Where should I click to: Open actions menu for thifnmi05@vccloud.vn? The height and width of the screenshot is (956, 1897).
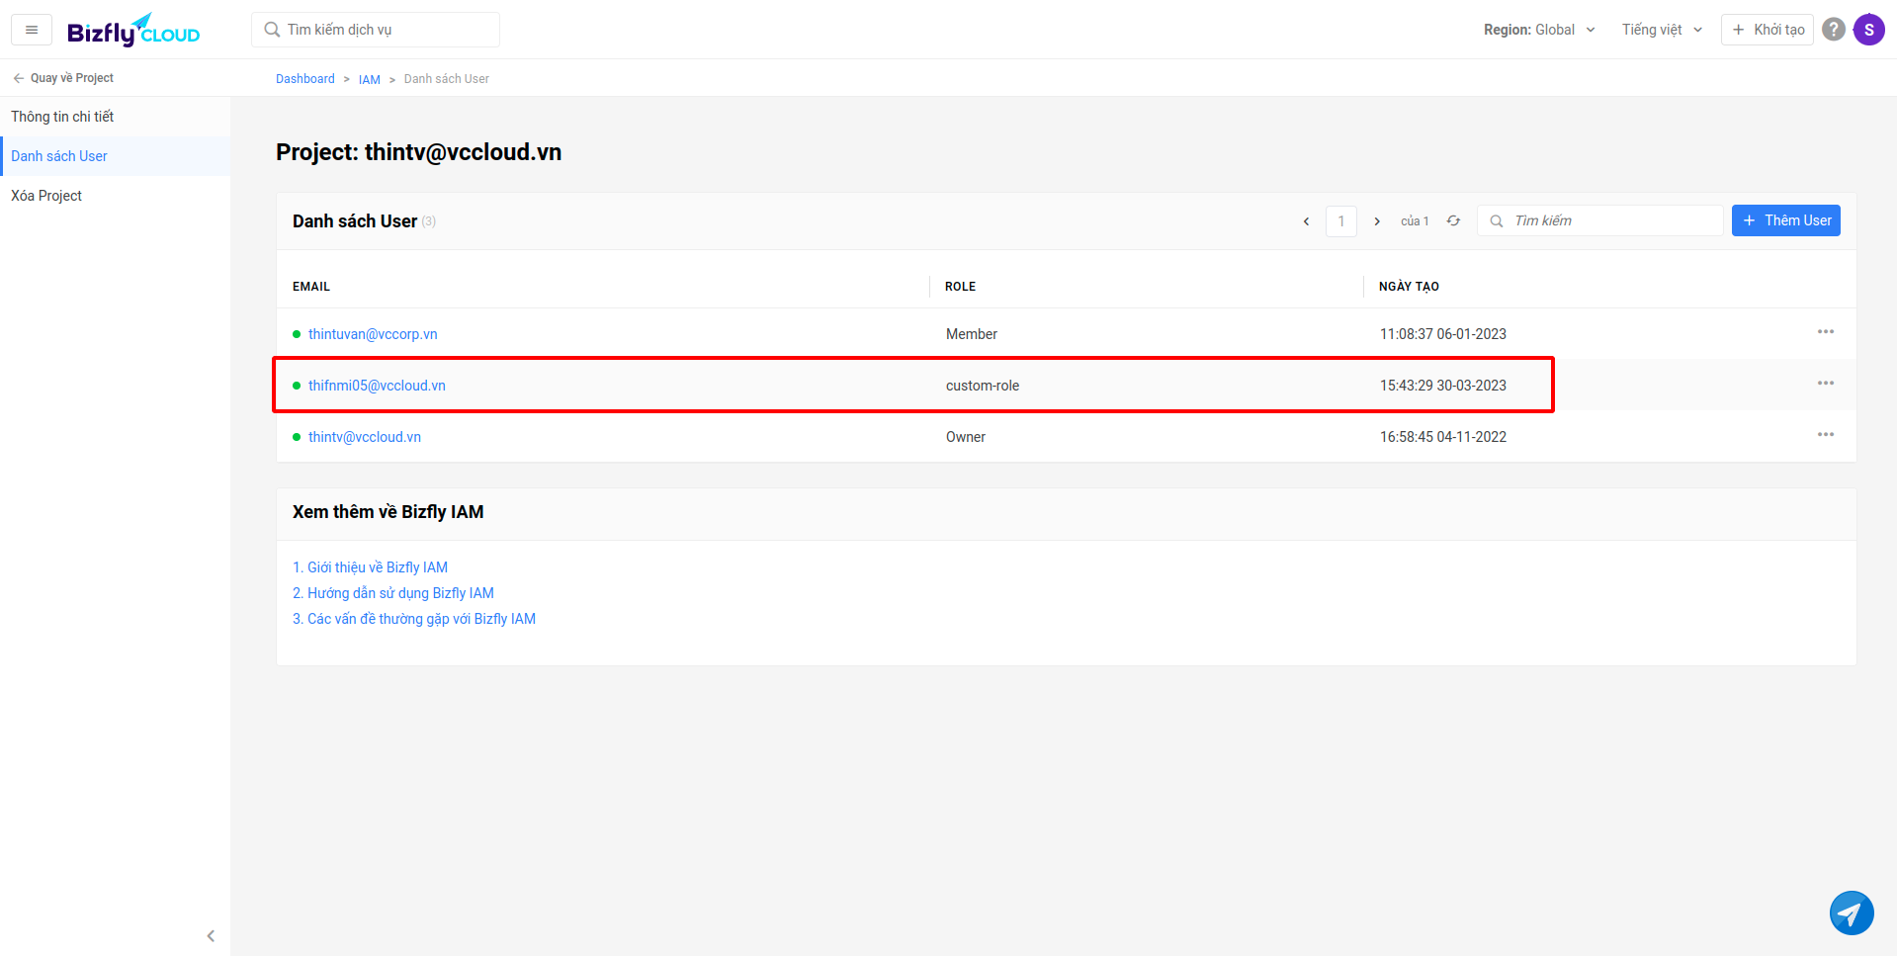click(1825, 384)
